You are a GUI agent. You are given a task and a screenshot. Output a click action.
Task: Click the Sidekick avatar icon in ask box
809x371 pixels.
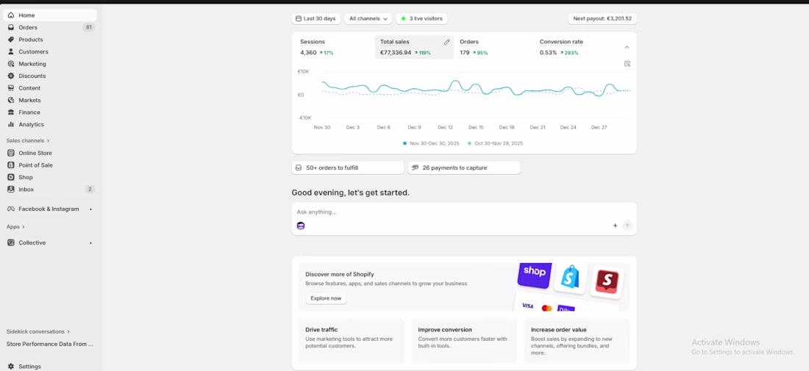[301, 226]
